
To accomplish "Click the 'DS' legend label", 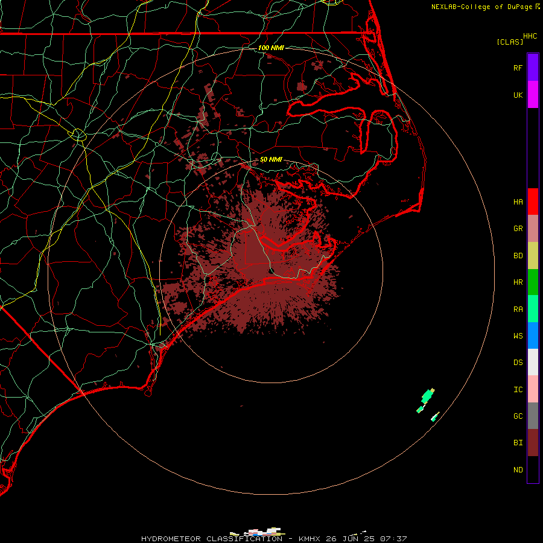I will [518, 363].
